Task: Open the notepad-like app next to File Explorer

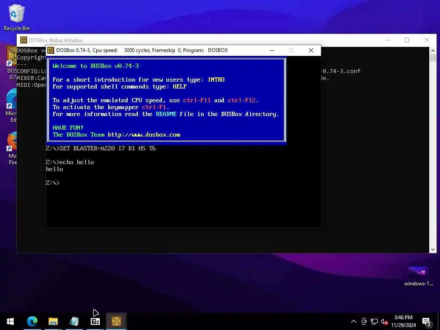Action: (x=74, y=321)
